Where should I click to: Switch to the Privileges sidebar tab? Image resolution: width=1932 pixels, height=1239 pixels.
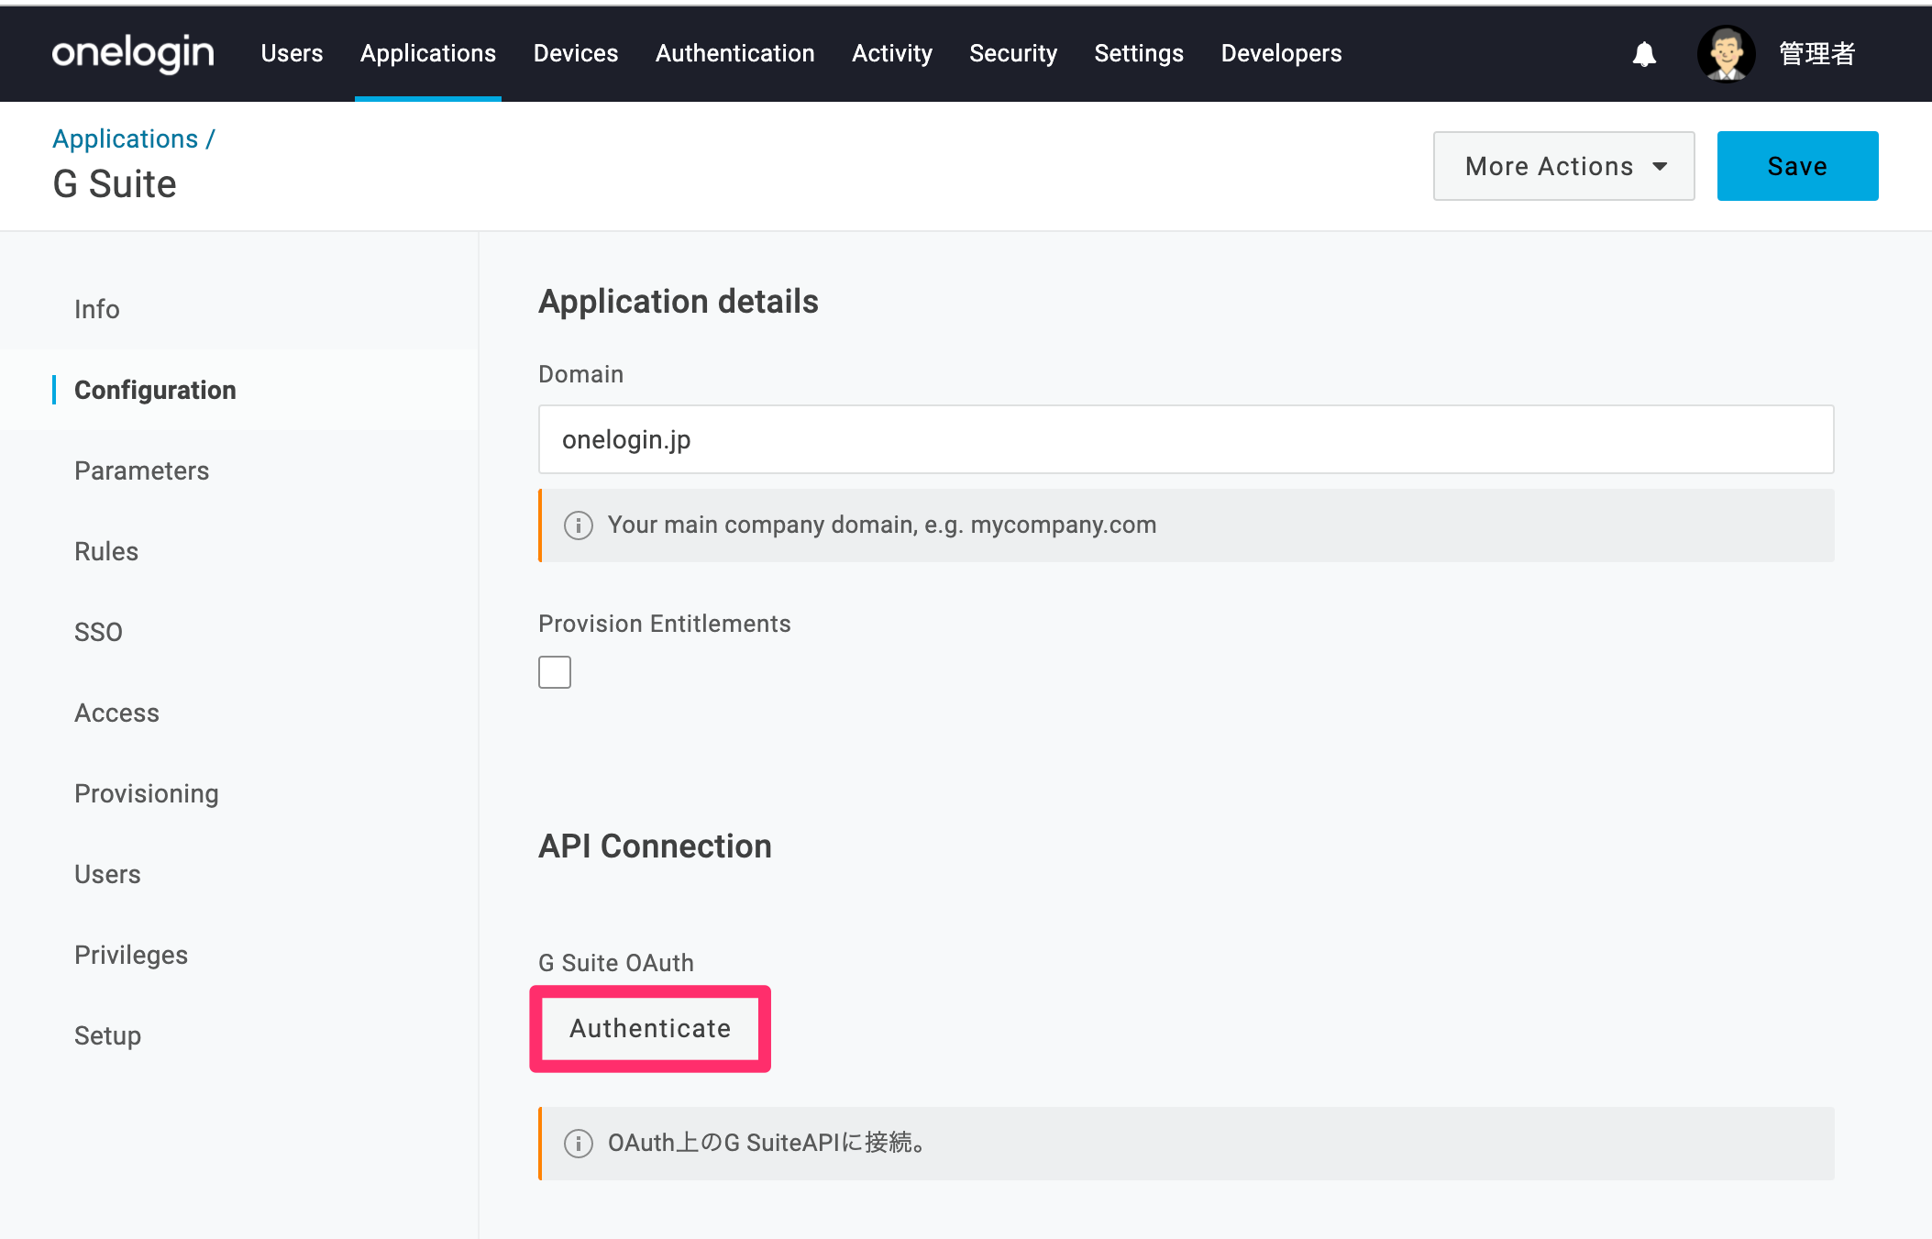pyautogui.click(x=131, y=955)
